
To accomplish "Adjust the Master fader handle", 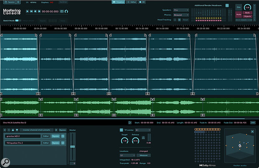I will [73, 147].
